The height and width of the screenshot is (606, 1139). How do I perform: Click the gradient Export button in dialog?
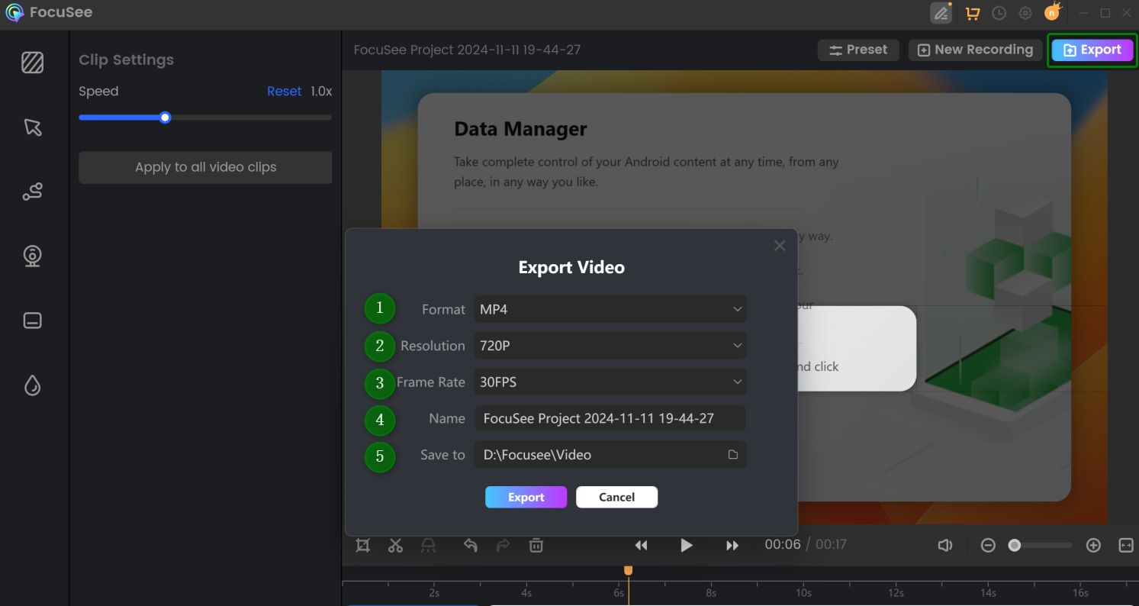[x=526, y=497]
